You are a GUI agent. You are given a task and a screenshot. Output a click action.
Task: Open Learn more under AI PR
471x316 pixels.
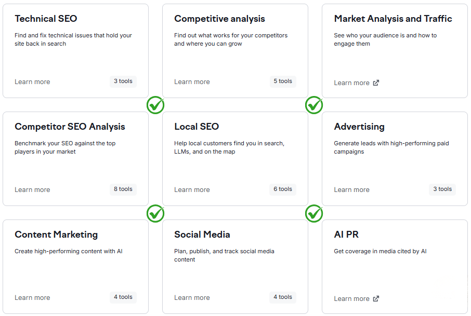click(351, 298)
